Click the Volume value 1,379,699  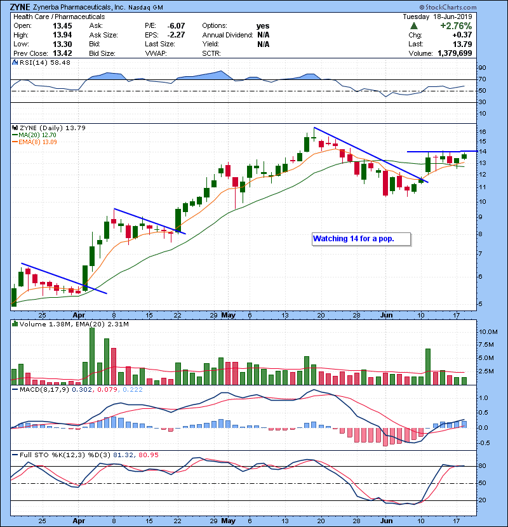(x=455, y=53)
